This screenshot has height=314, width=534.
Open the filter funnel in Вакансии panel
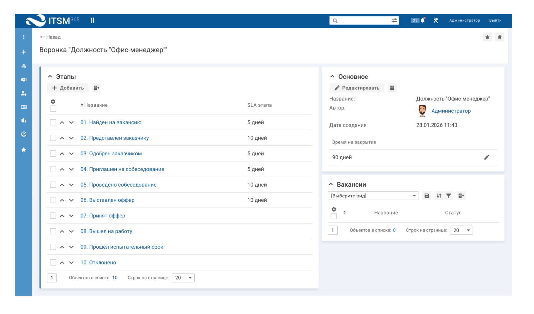click(449, 196)
